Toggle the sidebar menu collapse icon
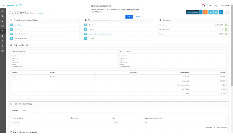 tap(3, 5)
